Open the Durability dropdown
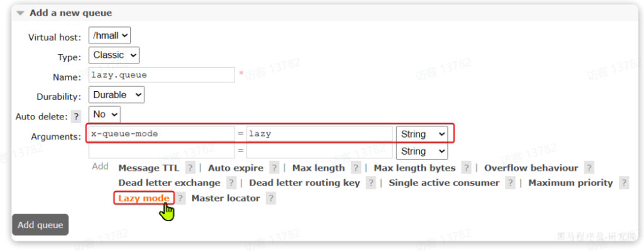This screenshot has height=252, width=644. 116,95
